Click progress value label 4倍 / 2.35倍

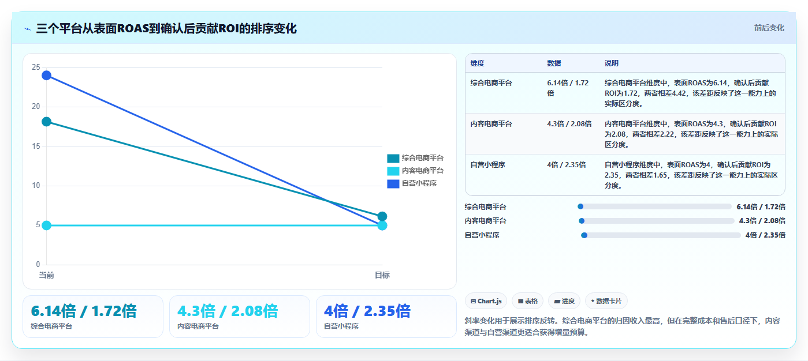[x=765, y=235]
